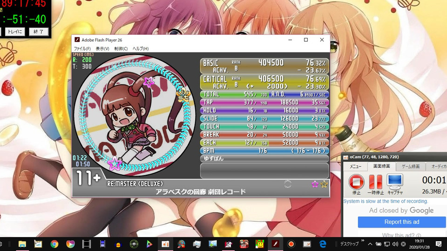Viewport: 447px width, 251px height.
Task: Expand the デスクトップ toolbar chevron
Action: click(363, 241)
